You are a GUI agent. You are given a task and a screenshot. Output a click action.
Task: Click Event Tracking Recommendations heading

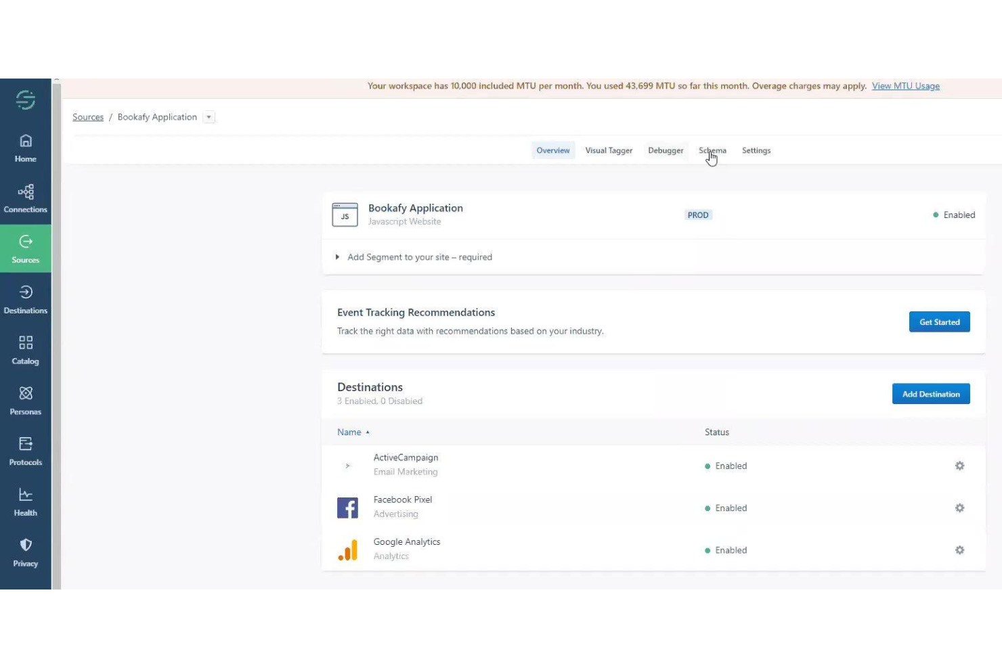416,312
